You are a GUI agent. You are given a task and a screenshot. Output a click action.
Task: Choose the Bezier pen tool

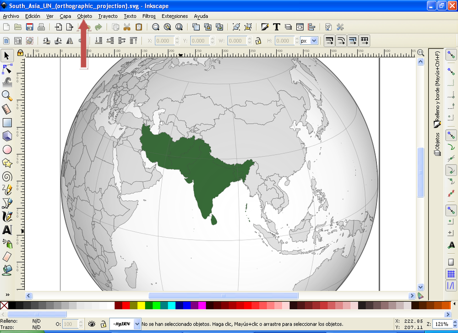click(x=7, y=203)
